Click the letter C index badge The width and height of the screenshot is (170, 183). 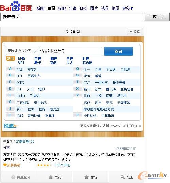click(10, 82)
